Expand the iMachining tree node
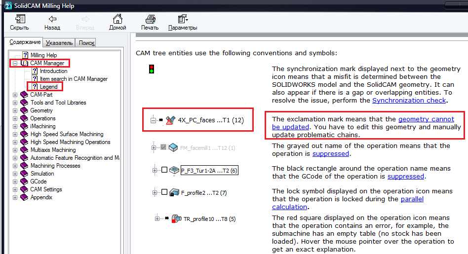Image resolution: width=468 pixels, height=254 pixels. pos(15,126)
